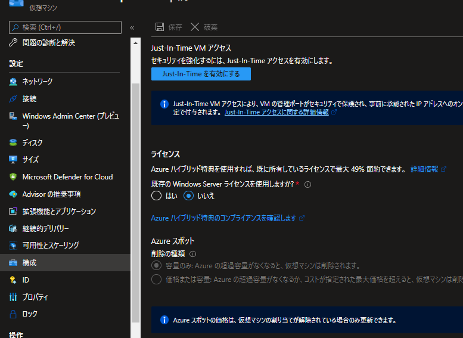Click the Advisor の推奨事項 icon
Image resolution: width=463 pixels, height=338 pixels.
click(x=13, y=194)
